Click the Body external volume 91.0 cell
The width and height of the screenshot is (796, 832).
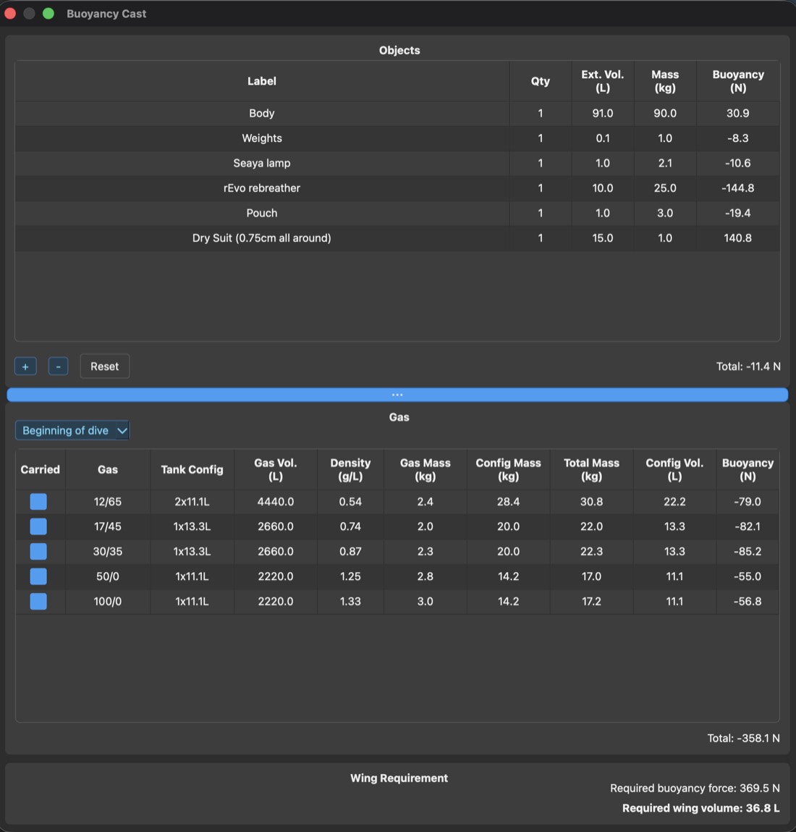point(603,113)
